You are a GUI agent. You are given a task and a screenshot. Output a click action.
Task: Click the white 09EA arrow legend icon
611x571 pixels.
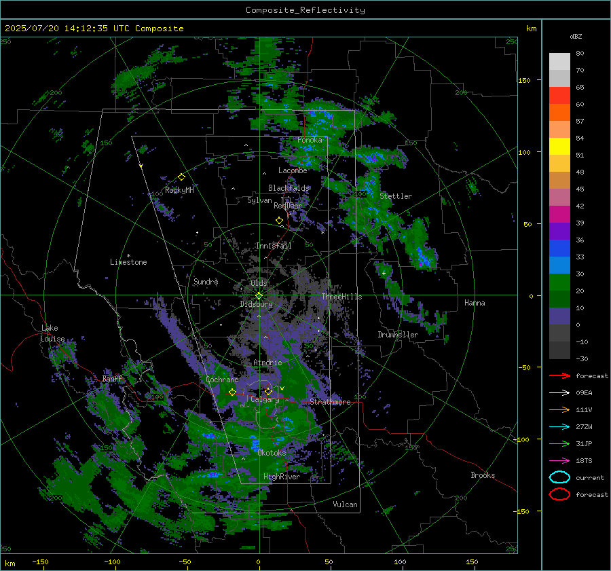click(x=559, y=393)
